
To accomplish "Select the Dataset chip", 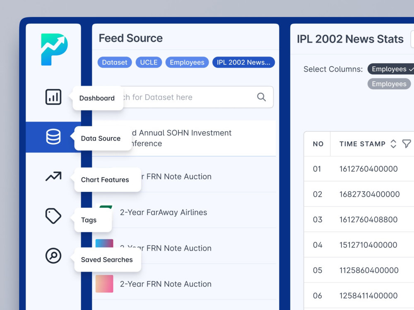I will [x=115, y=62].
